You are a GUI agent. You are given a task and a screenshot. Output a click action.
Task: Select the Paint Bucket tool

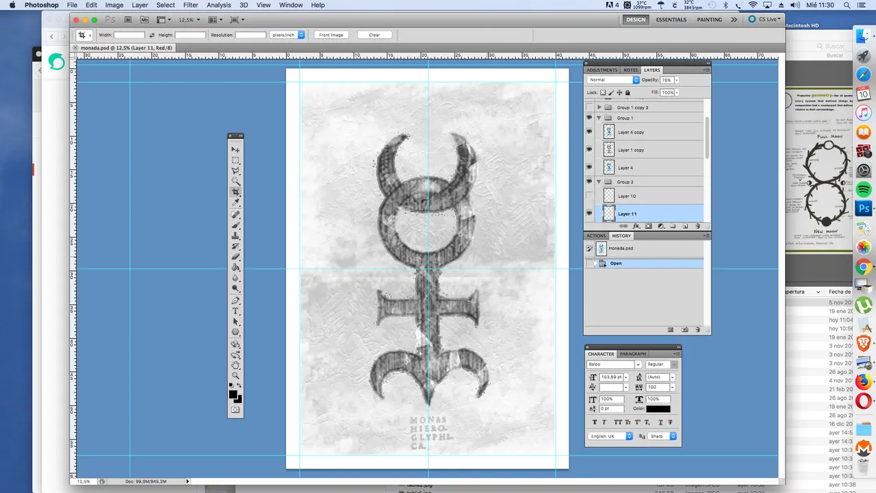tap(235, 267)
